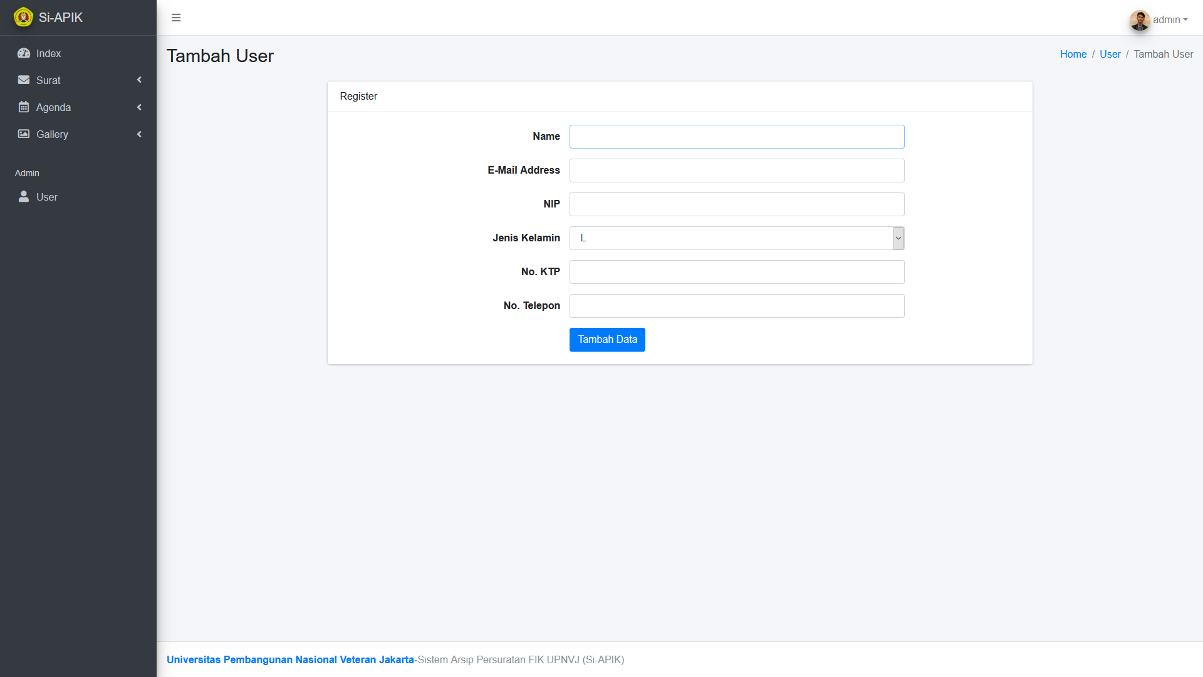Expand the Agenda submenu chevron
This screenshot has width=1203, height=677.
tap(139, 107)
